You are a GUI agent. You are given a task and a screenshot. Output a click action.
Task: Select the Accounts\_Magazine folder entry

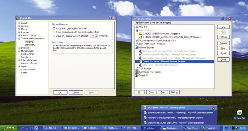point(159,34)
